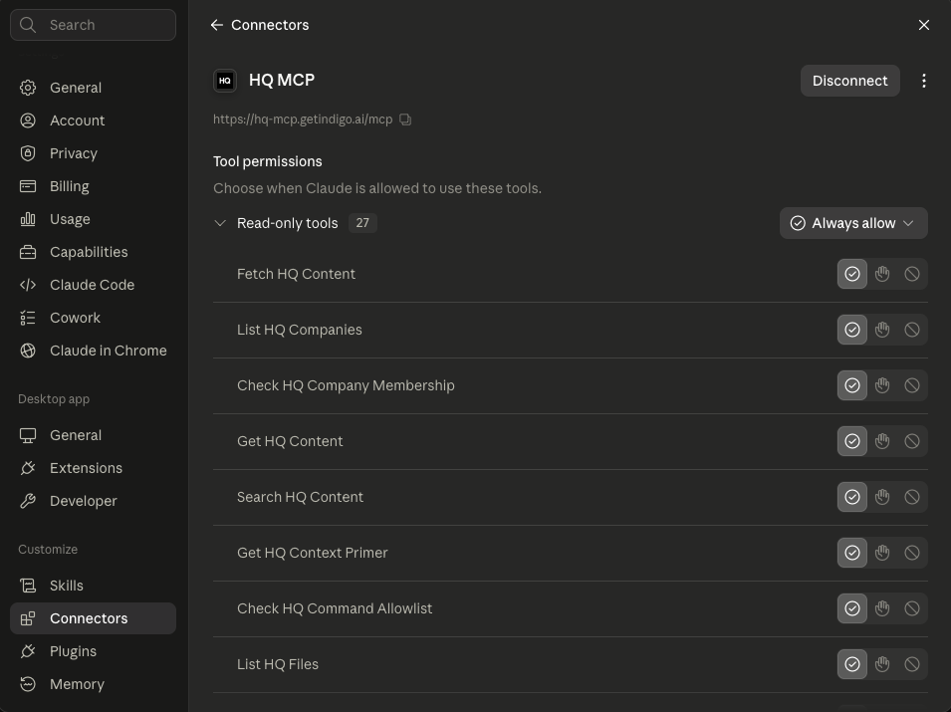Screen dimensions: 951x712
Task: Require approval for Check HQ Company Membership
Action: point(882,385)
